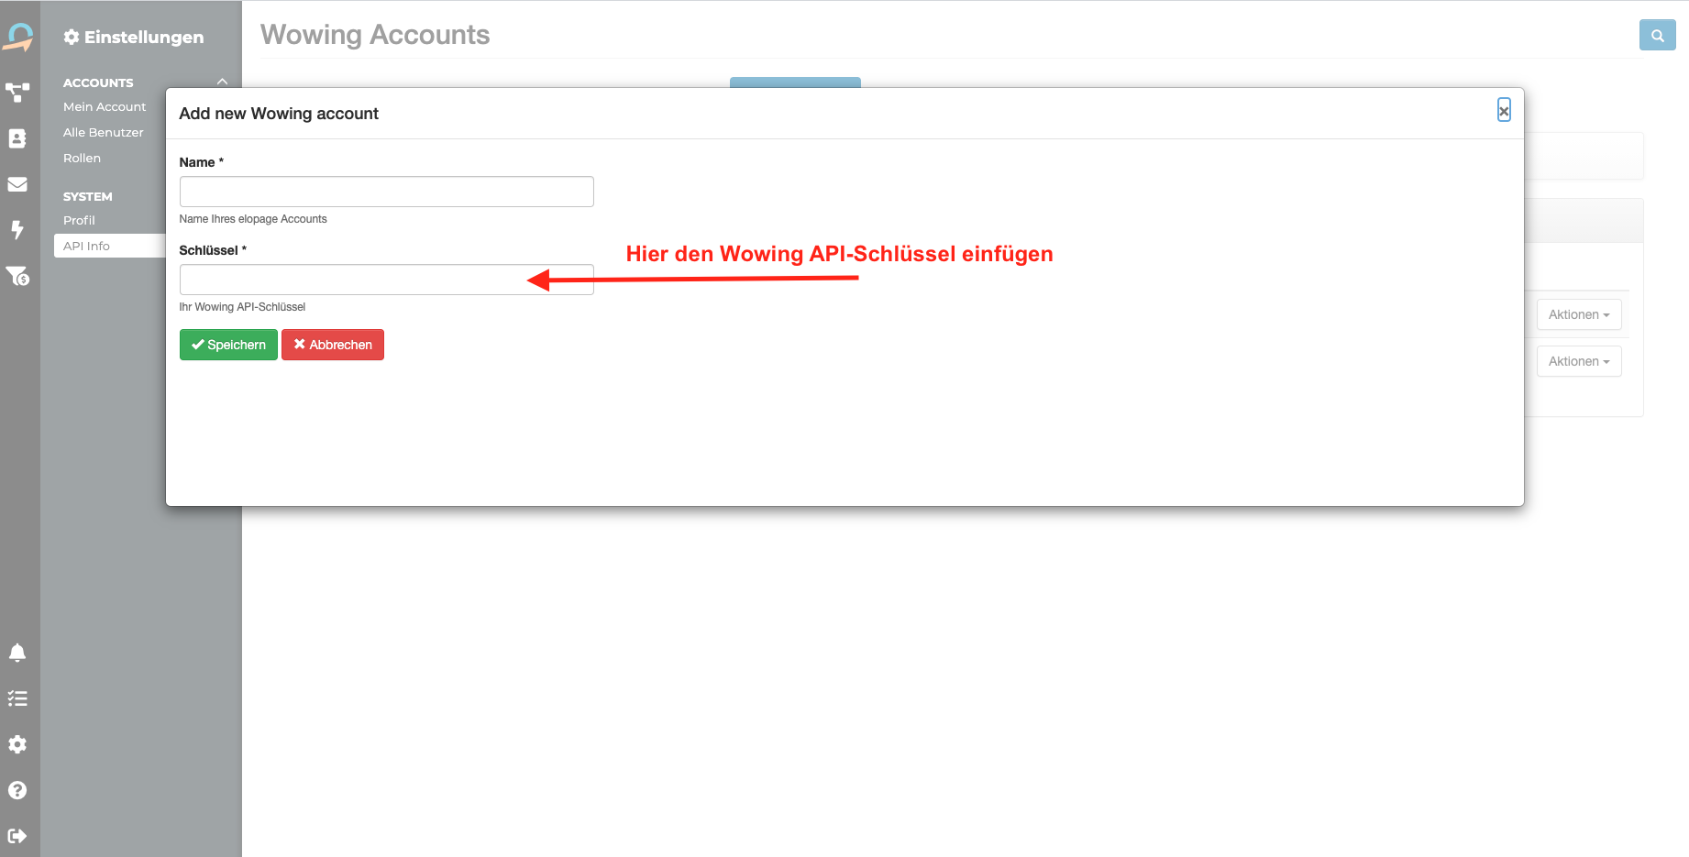Viewport: 1689px width, 857px height.
Task: Select Profil in the menu
Action: (79, 221)
